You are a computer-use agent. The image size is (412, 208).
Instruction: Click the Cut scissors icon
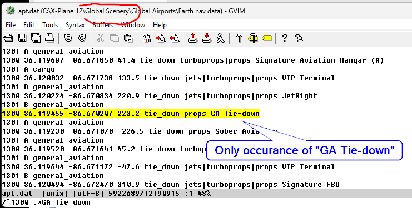tap(101, 38)
